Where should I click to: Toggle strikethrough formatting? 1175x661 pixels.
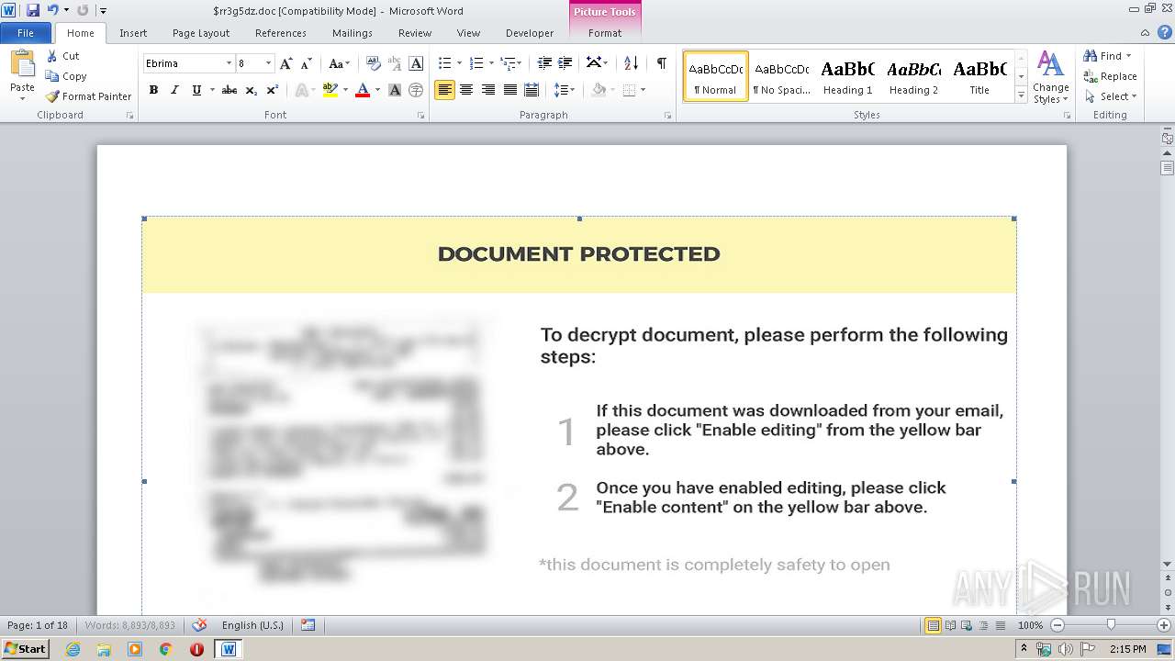click(x=229, y=90)
